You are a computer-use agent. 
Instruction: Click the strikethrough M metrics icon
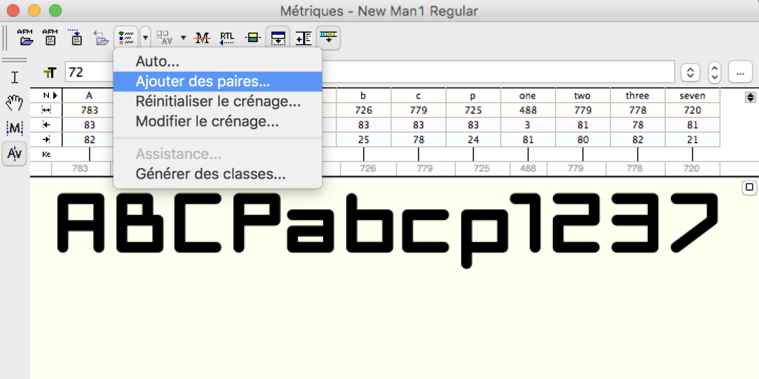click(202, 37)
